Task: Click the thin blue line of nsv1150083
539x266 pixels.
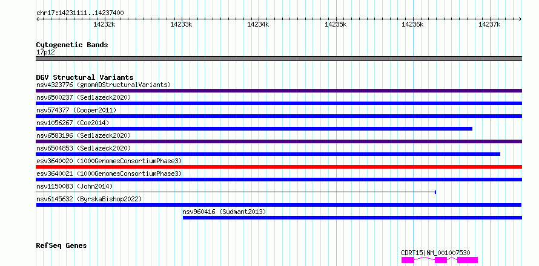Action: (236, 192)
